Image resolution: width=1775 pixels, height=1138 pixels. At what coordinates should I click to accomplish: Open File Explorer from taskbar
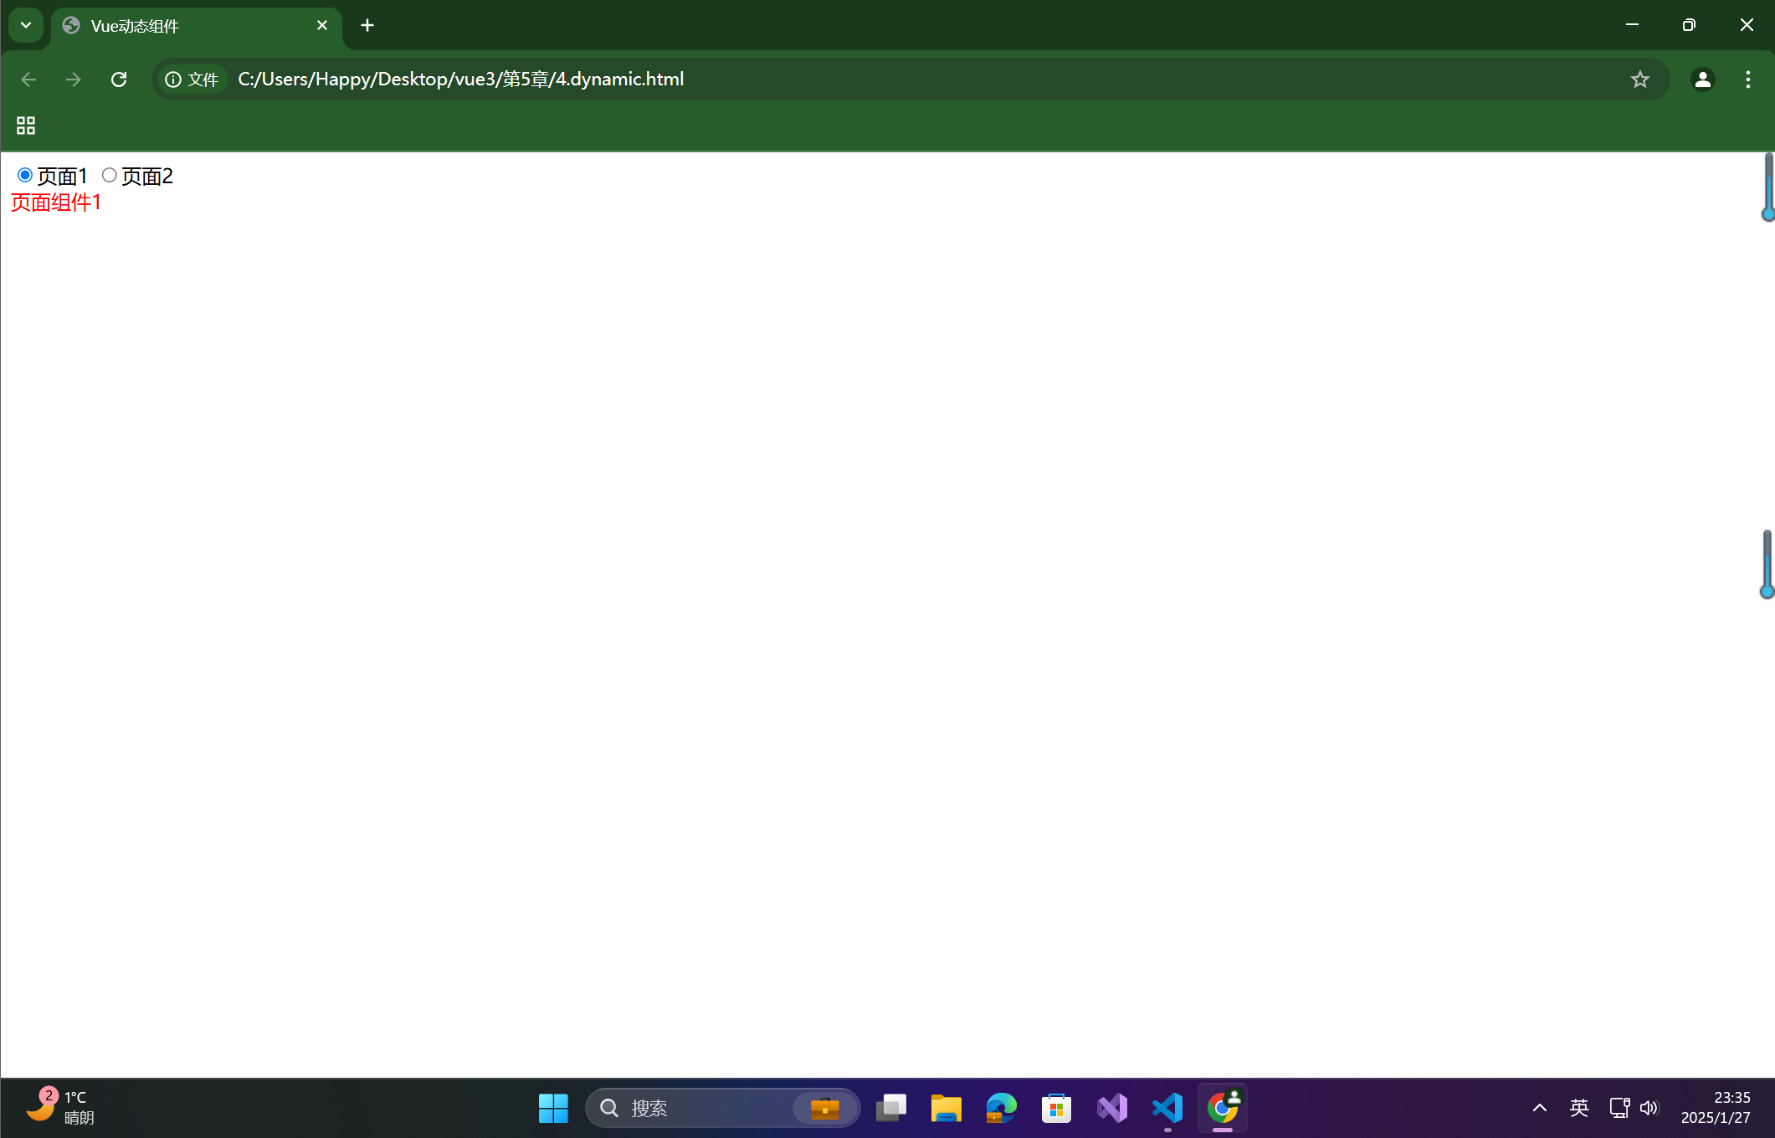click(946, 1108)
